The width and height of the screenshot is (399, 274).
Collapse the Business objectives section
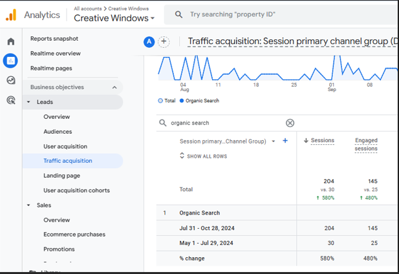point(114,87)
